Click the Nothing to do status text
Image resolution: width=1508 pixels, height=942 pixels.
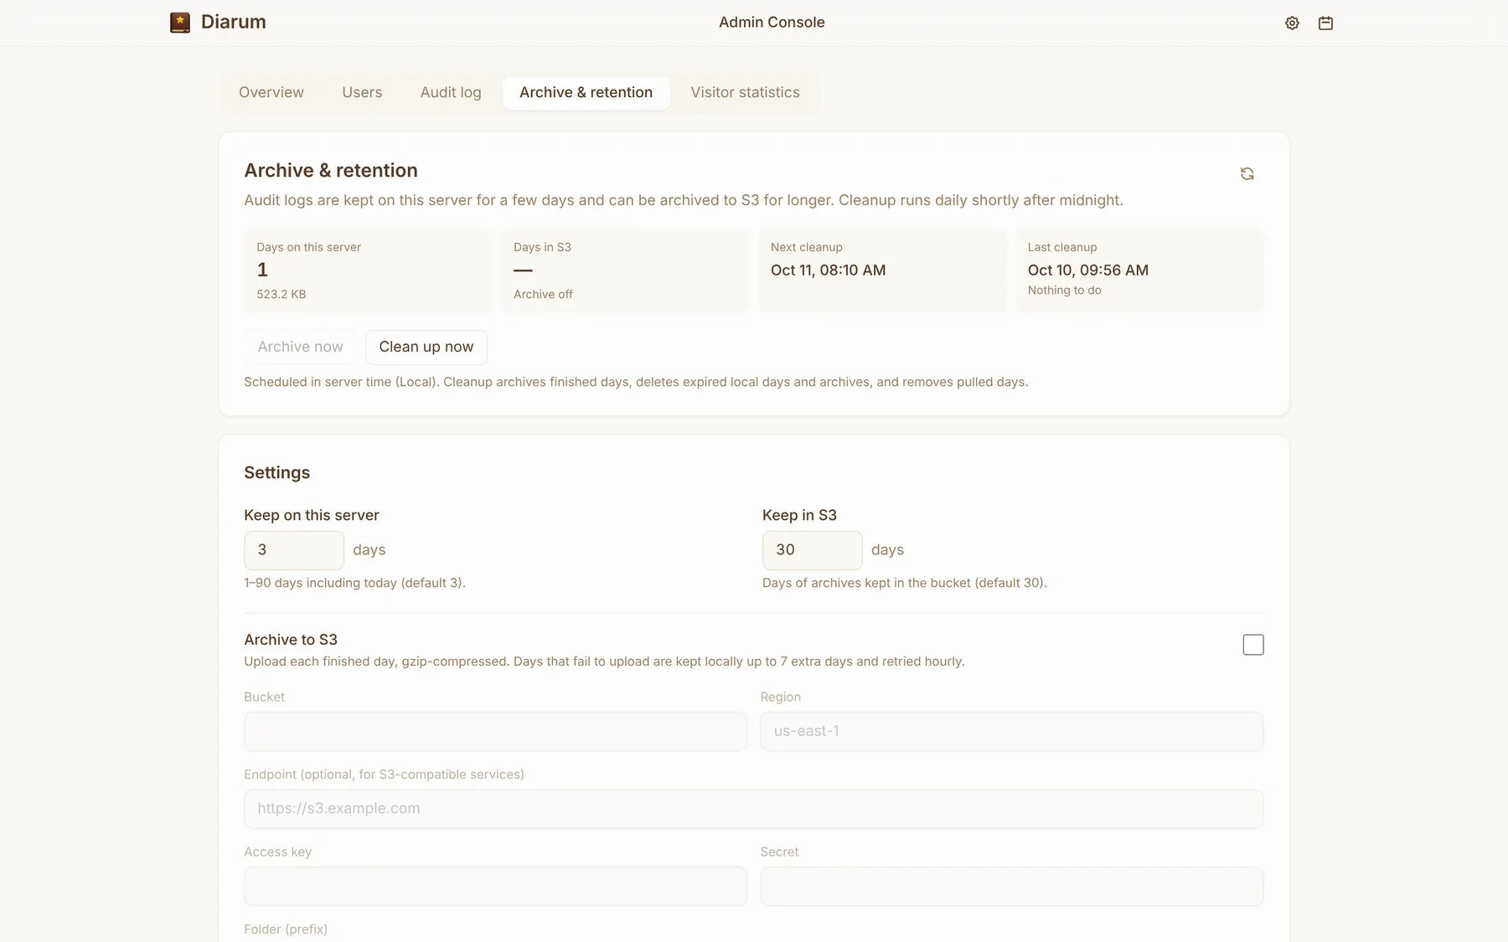(1064, 291)
